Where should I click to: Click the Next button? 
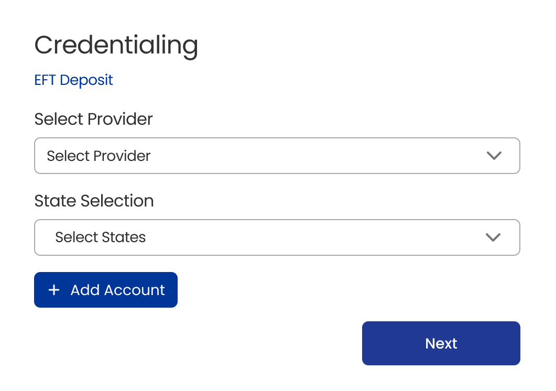click(441, 343)
